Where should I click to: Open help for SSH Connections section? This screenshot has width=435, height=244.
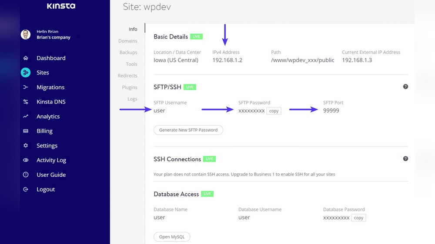(405, 159)
